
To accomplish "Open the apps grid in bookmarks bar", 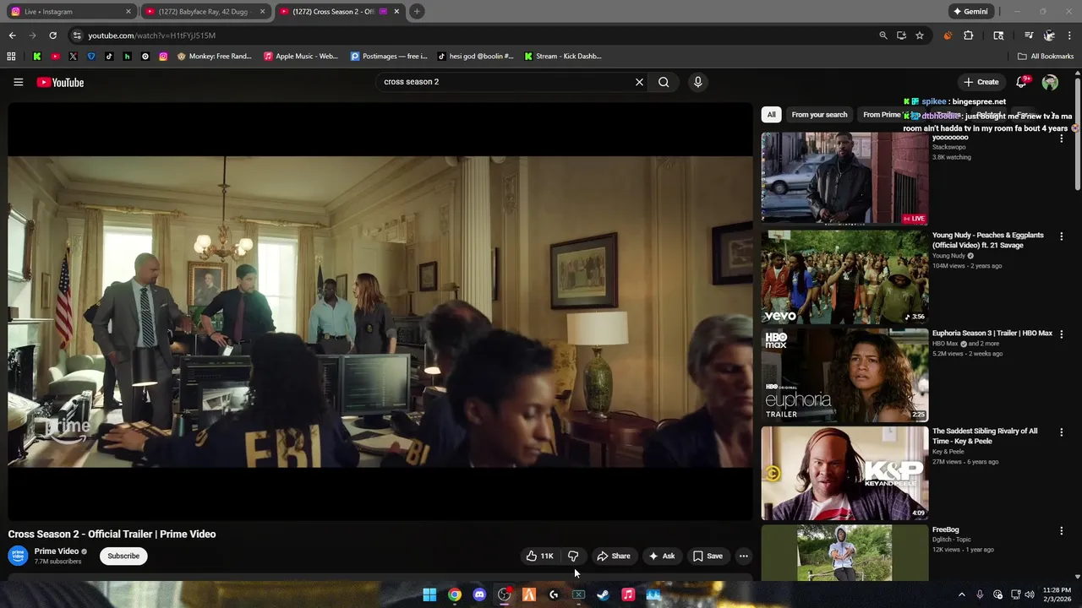I will click(x=11, y=57).
